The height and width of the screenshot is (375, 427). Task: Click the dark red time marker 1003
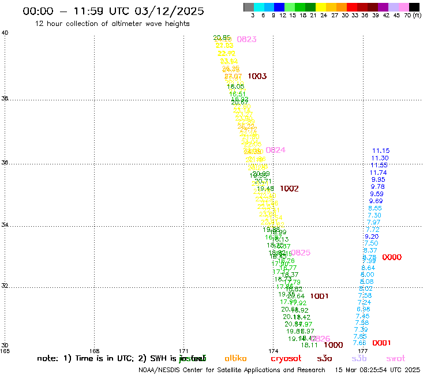click(x=257, y=76)
